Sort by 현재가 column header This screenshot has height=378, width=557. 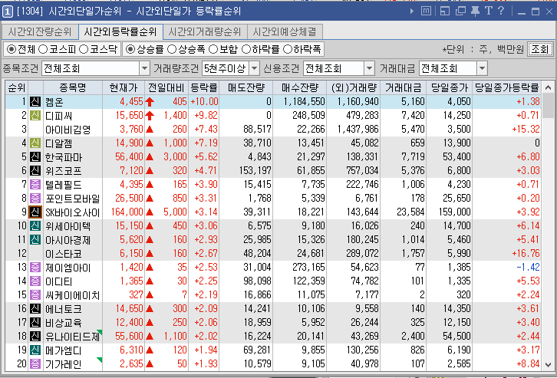(124, 87)
